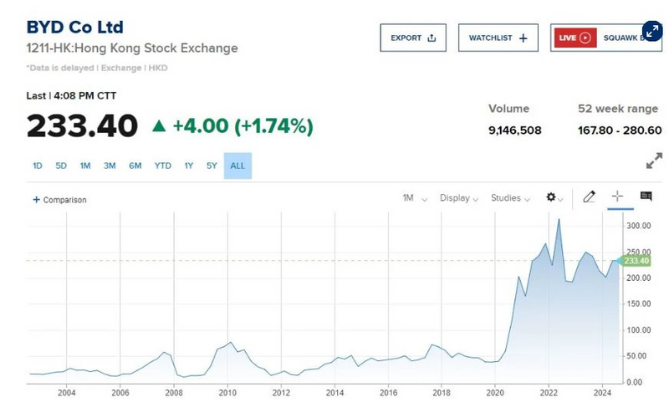
Task: Click the Export share icon
Action: pyautogui.click(x=432, y=38)
